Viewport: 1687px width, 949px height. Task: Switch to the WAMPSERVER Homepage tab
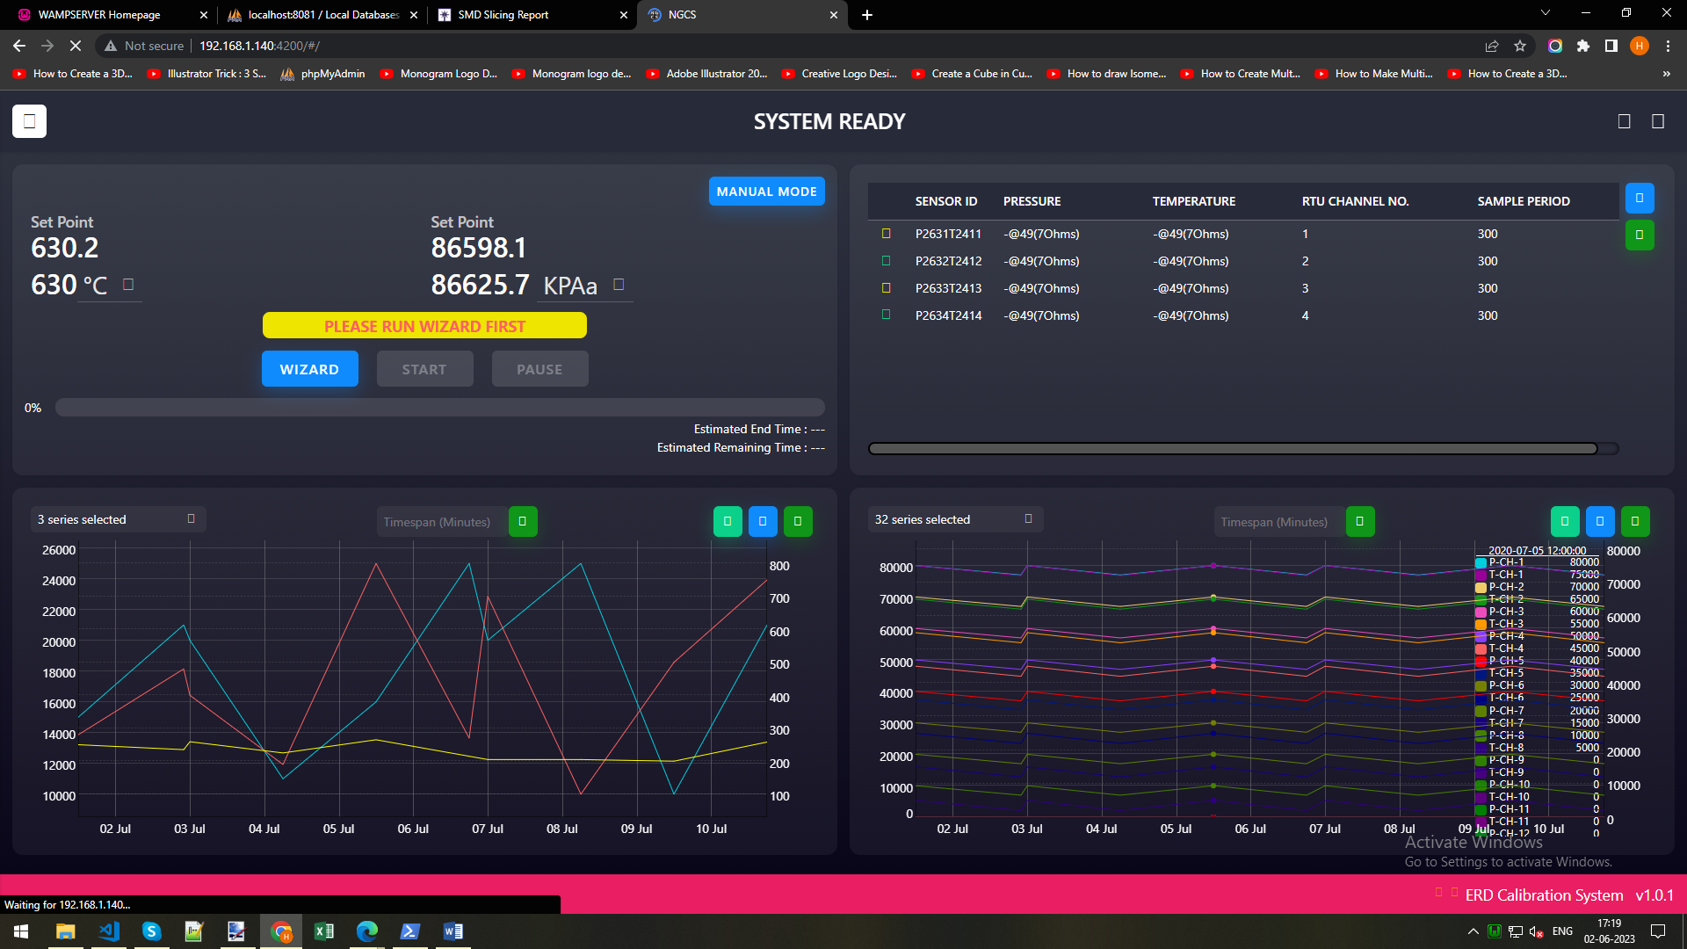pyautogui.click(x=99, y=15)
